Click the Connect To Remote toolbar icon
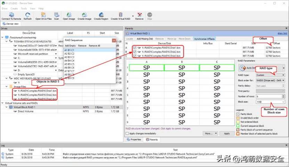The image size is (289, 167). point(11,15)
